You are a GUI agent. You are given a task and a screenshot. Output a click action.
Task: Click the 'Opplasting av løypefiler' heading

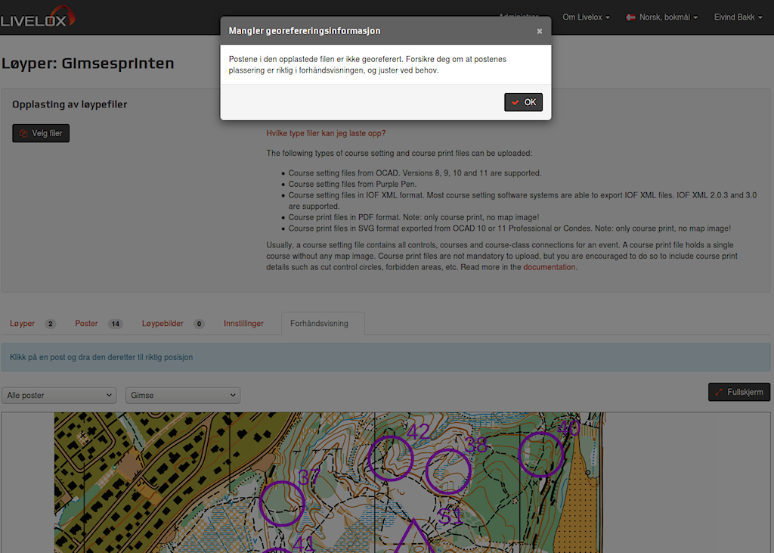tap(70, 104)
